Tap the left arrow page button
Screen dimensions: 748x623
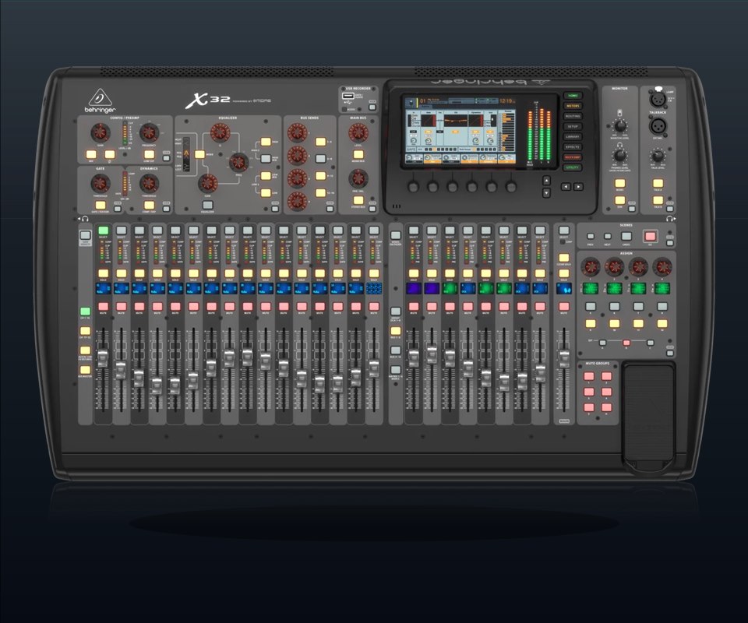[566, 187]
